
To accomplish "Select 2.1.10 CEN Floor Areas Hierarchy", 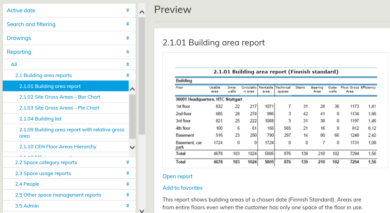I will tap(58, 147).
